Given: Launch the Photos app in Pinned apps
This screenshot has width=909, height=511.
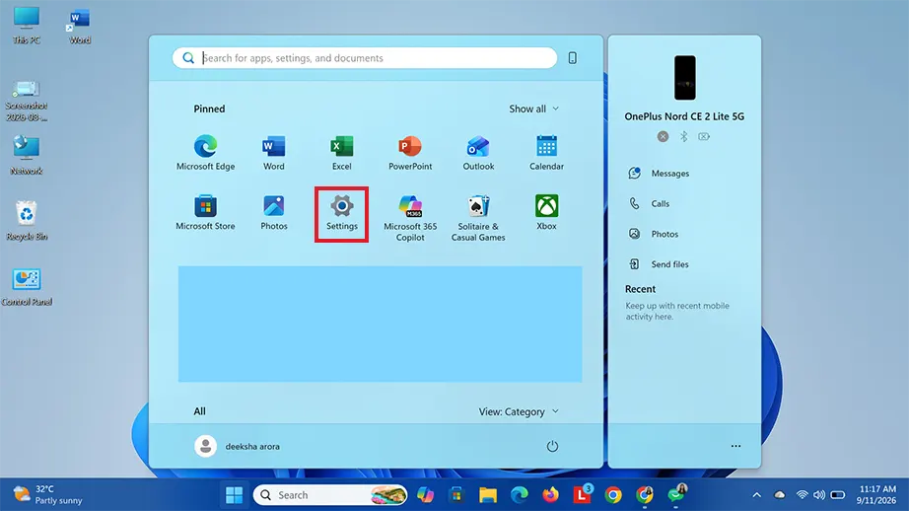Looking at the screenshot, I should (274, 213).
